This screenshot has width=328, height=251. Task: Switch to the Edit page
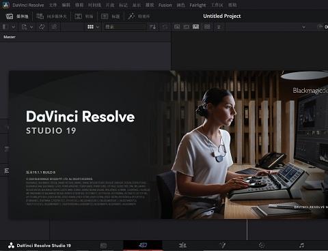pyautogui.click(x=182, y=246)
